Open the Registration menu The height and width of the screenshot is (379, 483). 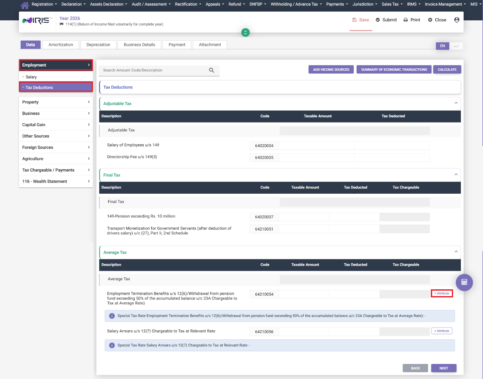pos(44,4)
